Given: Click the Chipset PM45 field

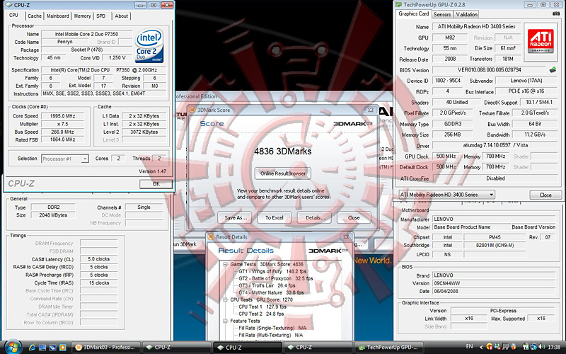Looking at the screenshot, I should [495, 237].
